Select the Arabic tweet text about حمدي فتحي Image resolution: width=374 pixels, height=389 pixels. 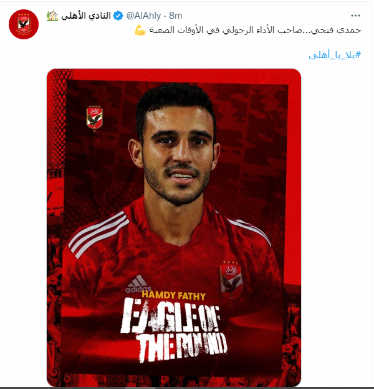pyautogui.click(x=255, y=30)
